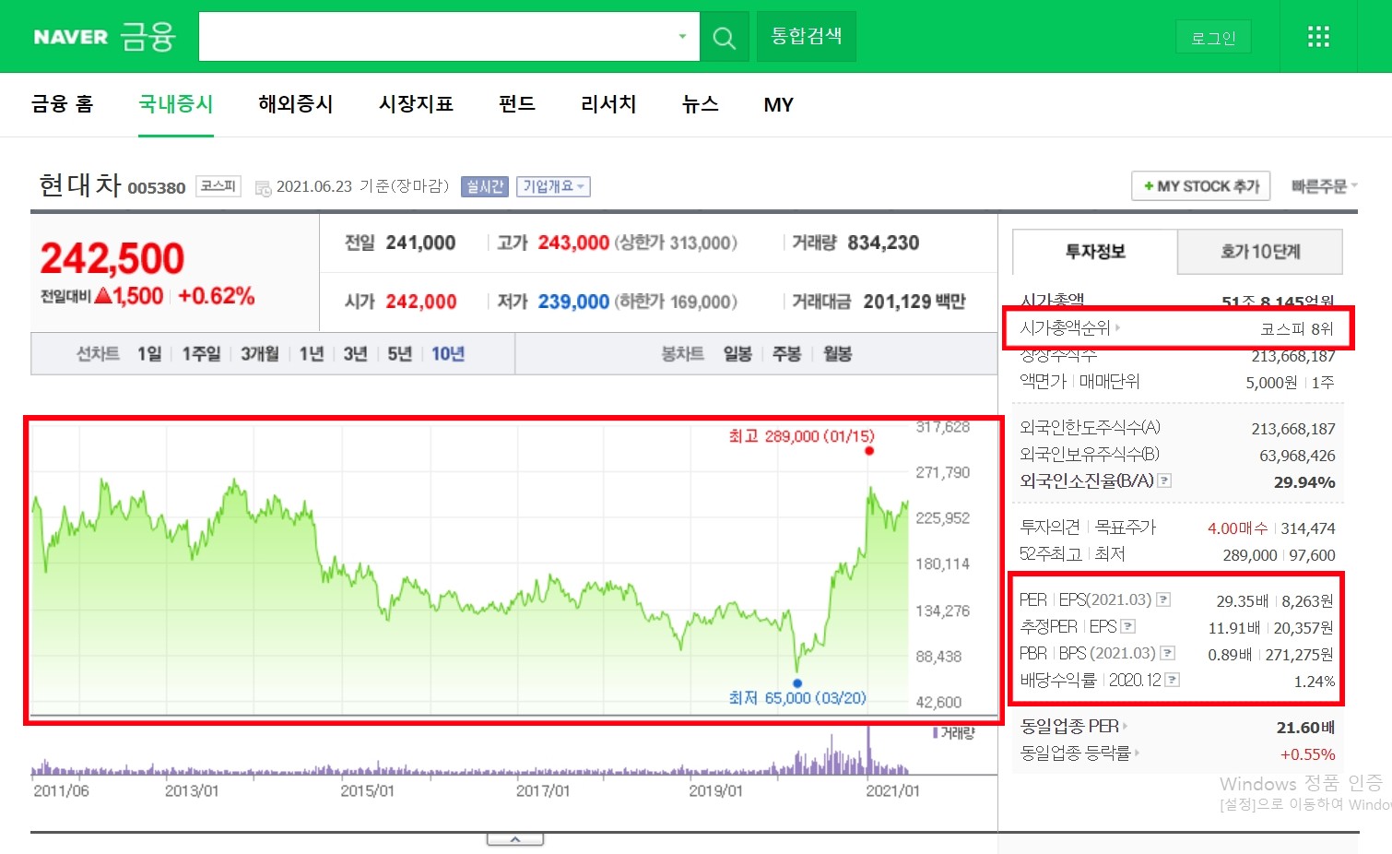Image resolution: width=1392 pixels, height=854 pixels.
Task: Open the 시장지표 menu
Action: 416,104
